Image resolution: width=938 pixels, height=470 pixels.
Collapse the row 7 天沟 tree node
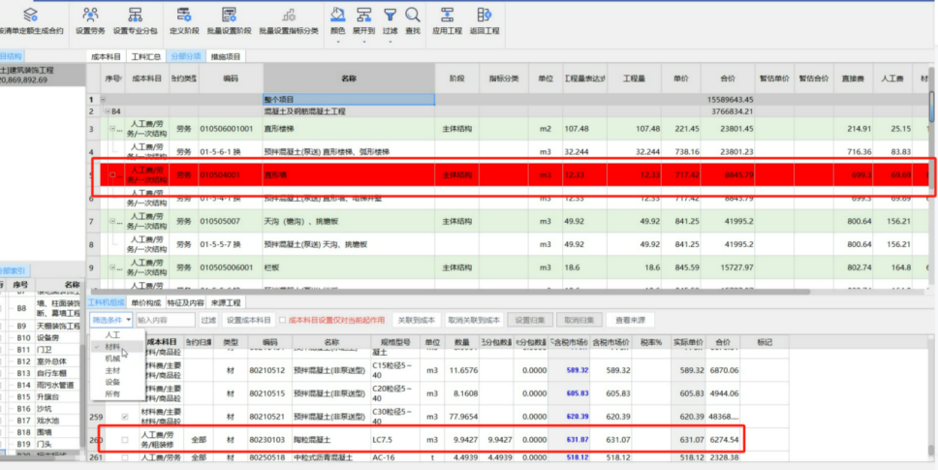[111, 221]
